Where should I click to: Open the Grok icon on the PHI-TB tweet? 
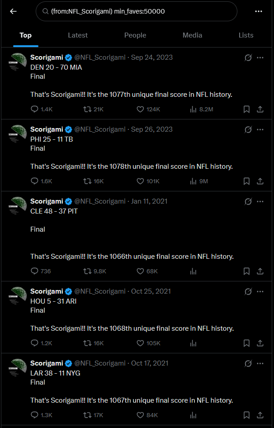coord(248,129)
